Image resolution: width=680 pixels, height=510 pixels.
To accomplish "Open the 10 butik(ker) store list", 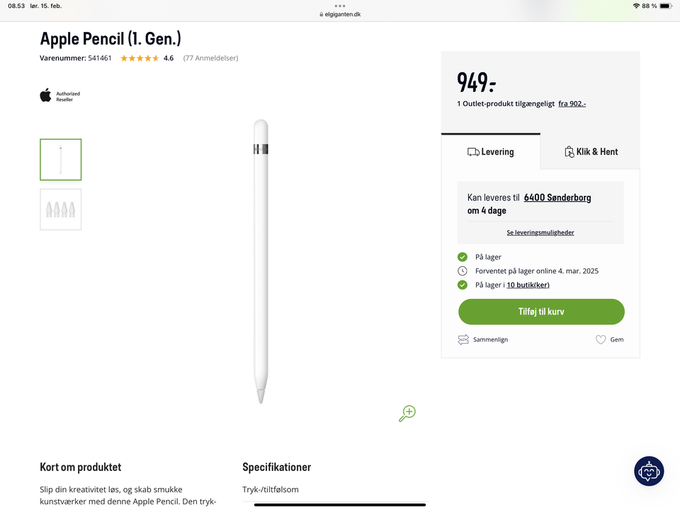I will 528,285.
